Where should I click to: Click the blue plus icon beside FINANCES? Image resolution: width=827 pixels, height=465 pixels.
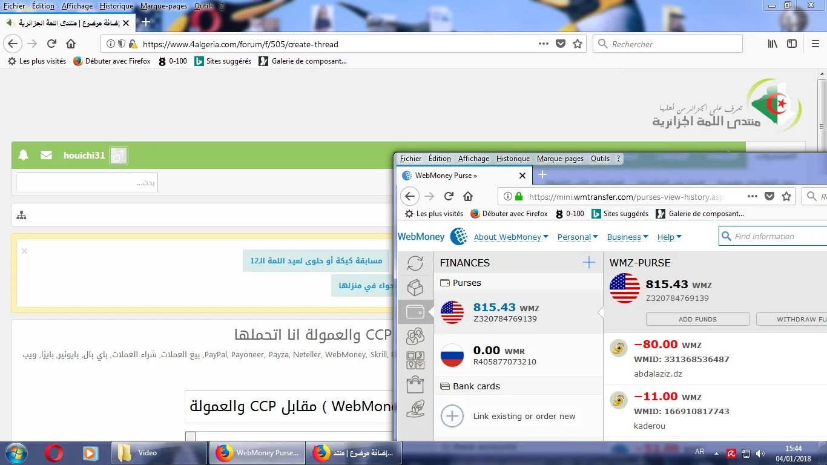pos(588,262)
